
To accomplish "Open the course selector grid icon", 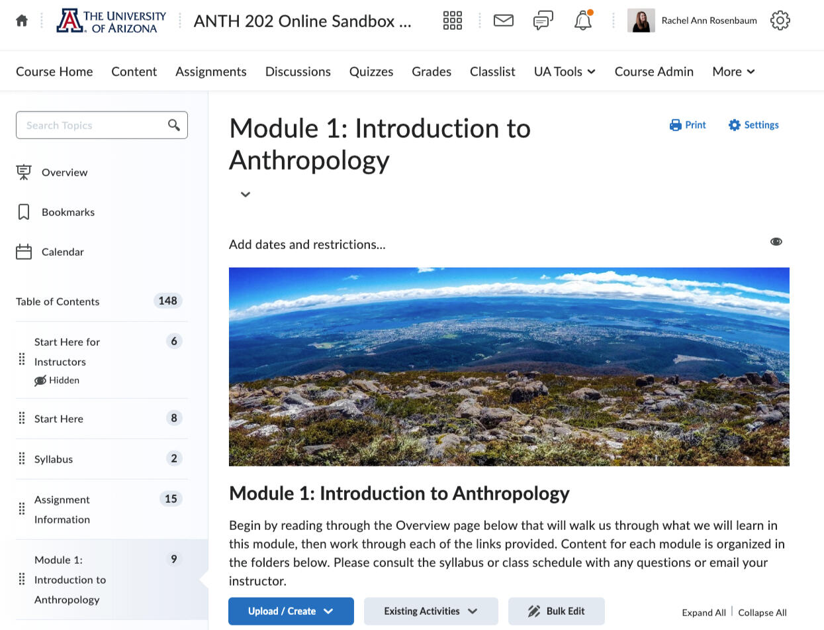I will [x=452, y=21].
